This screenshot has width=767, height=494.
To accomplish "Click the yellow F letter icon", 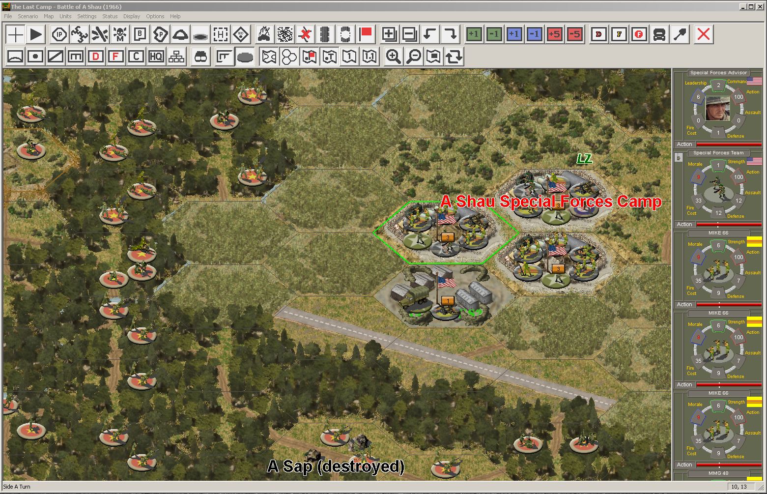I will pos(619,34).
